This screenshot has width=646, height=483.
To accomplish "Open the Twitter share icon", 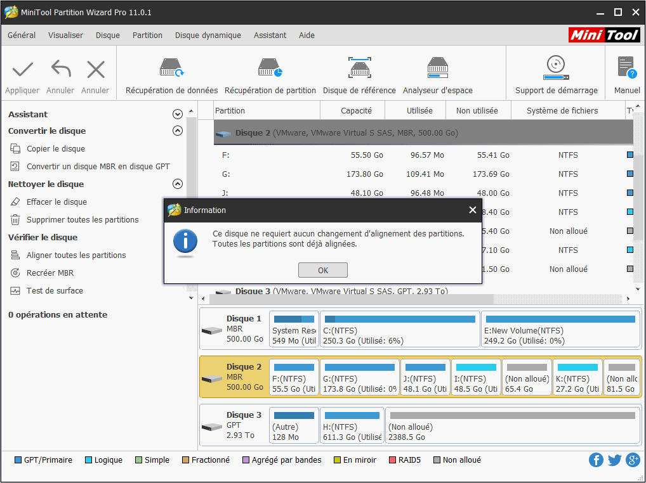I will 614,460.
